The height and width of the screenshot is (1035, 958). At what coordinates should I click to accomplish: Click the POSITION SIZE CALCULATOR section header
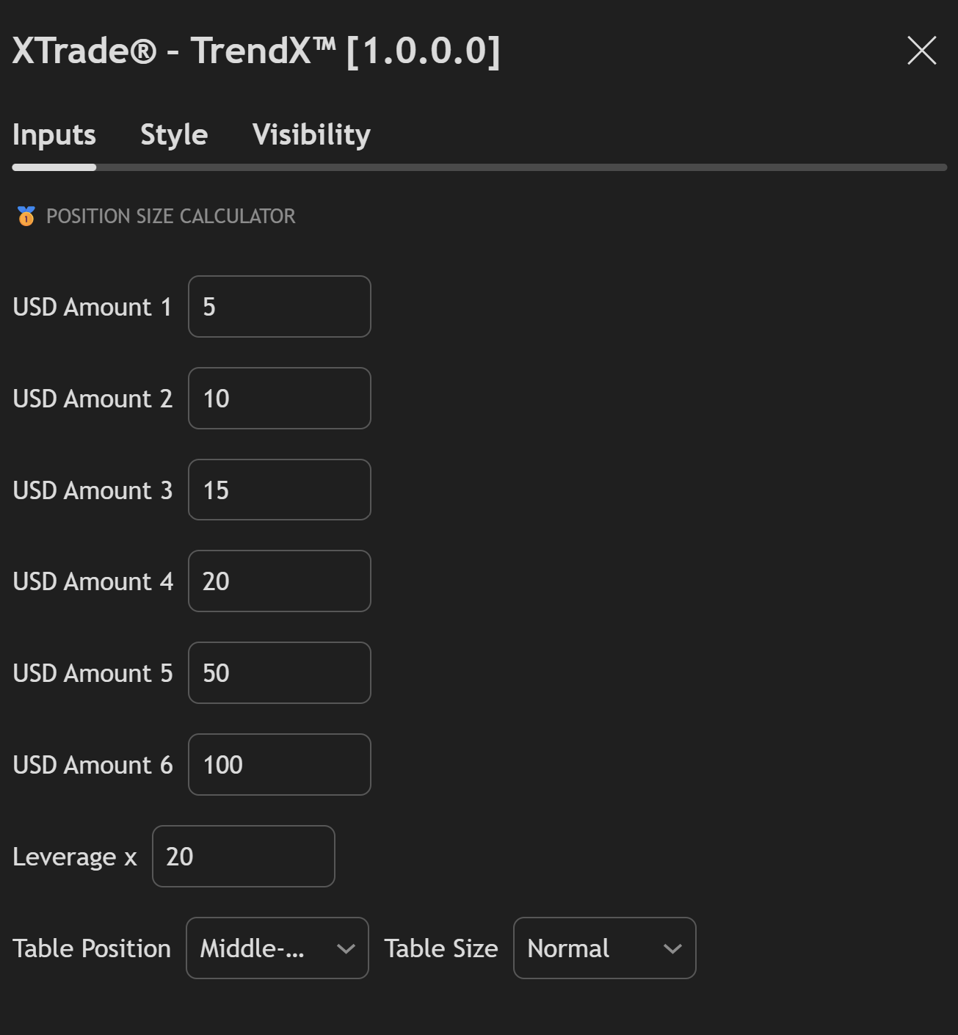[170, 216]
